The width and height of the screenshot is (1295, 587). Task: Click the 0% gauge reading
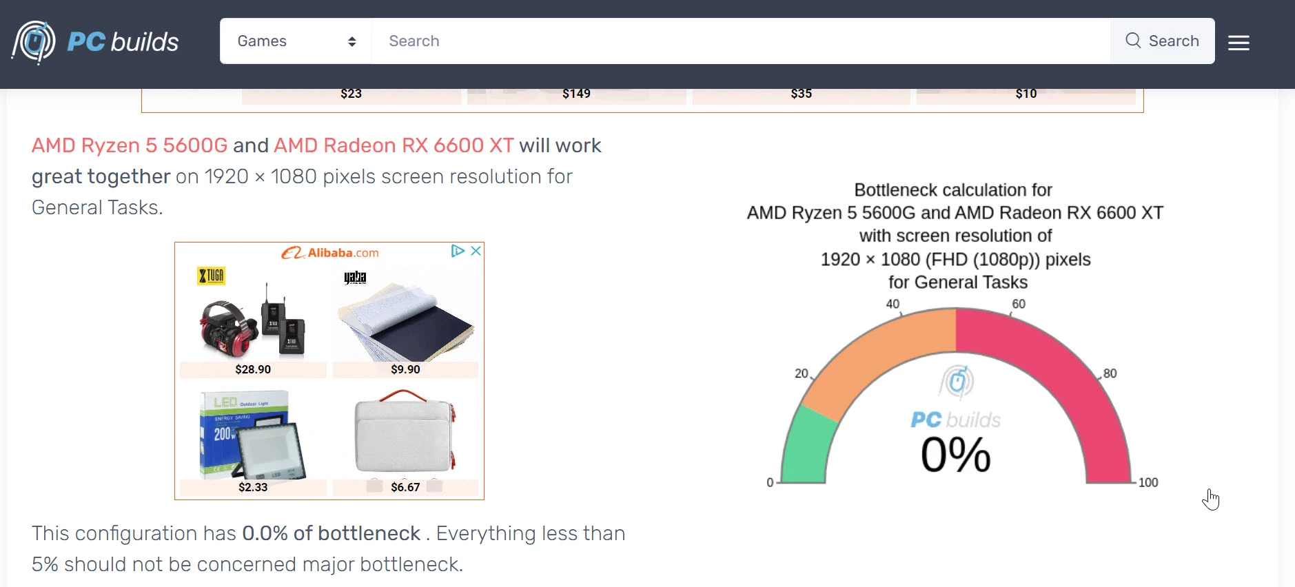[956, 455]
